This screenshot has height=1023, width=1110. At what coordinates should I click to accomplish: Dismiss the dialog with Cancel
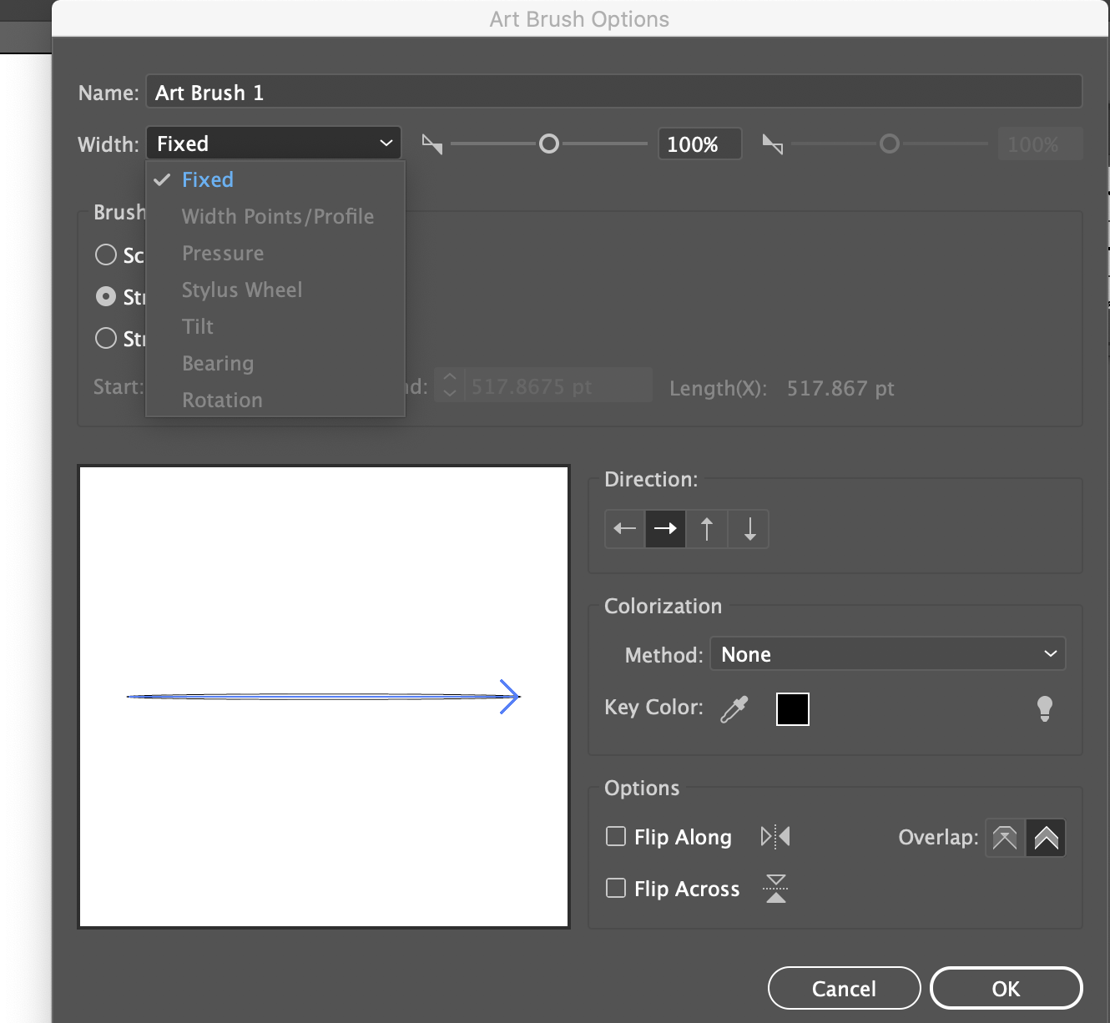(843, 988)
